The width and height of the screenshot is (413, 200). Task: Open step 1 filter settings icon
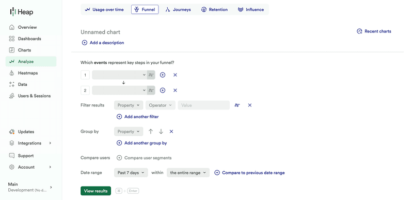pos(151,75)
